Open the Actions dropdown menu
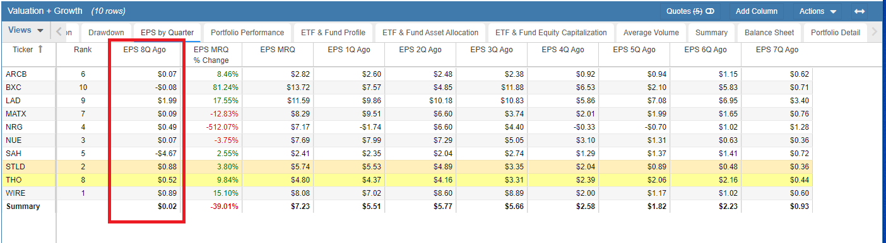 [x=817, y=11]
